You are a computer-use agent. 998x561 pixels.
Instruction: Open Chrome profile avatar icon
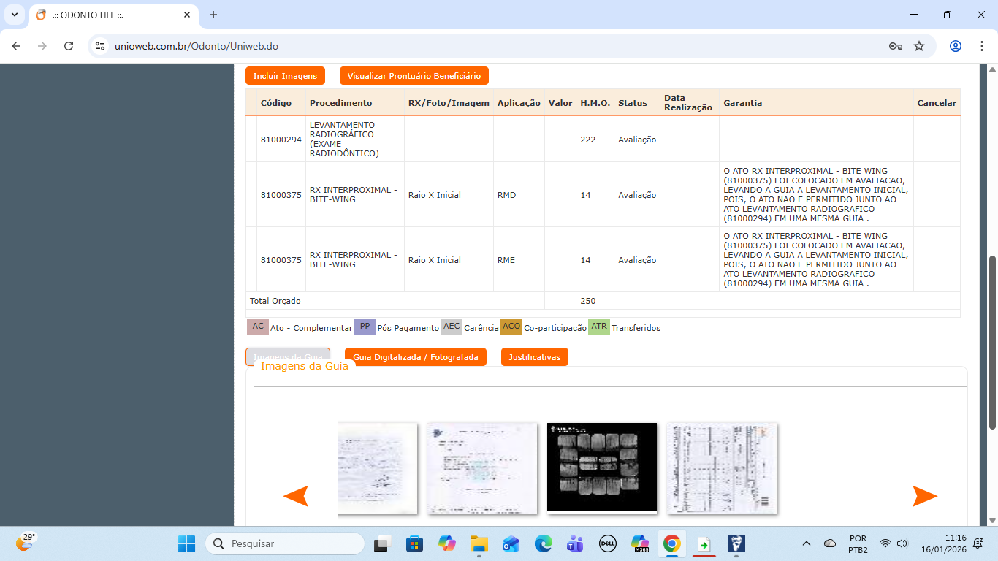click(x=956, y=46)
